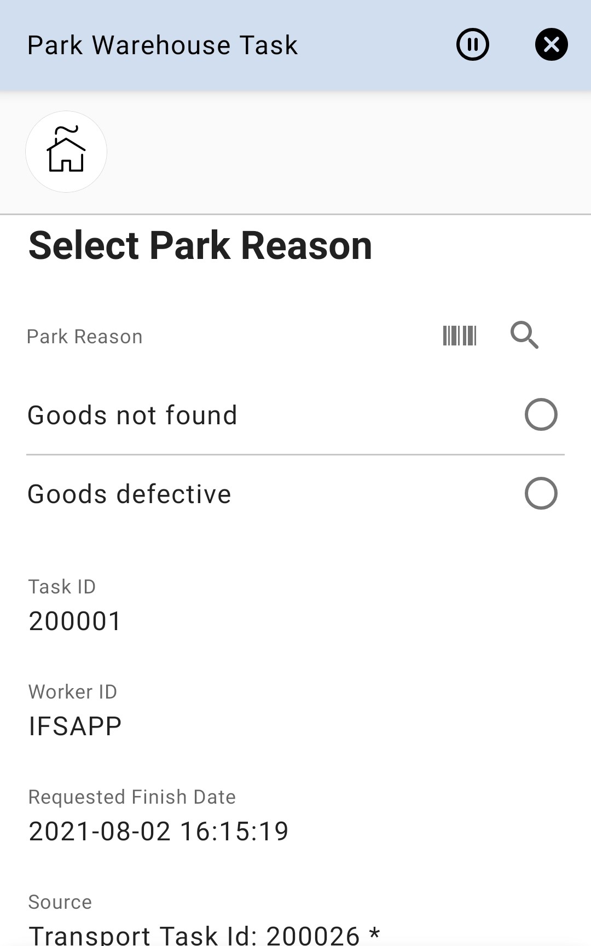Choose the "Goods defective" list text
Viewport: 591px width, 946px height.
130,494
